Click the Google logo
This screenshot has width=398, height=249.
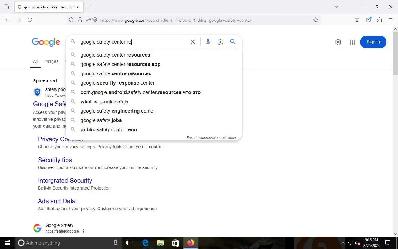46,42
